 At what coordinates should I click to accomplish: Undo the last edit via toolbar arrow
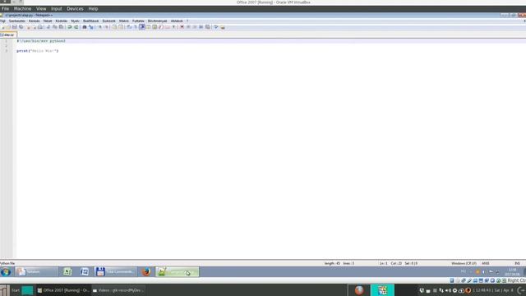[x=69, y=27]
